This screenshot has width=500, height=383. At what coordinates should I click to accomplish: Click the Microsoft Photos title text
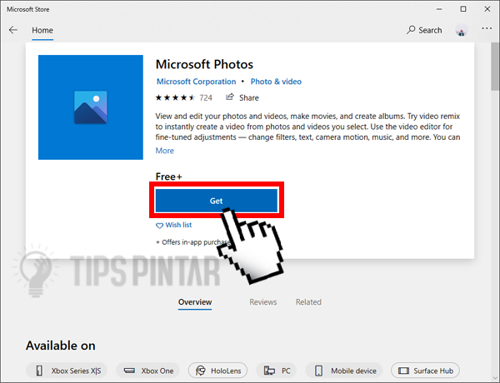click(204, 64)
